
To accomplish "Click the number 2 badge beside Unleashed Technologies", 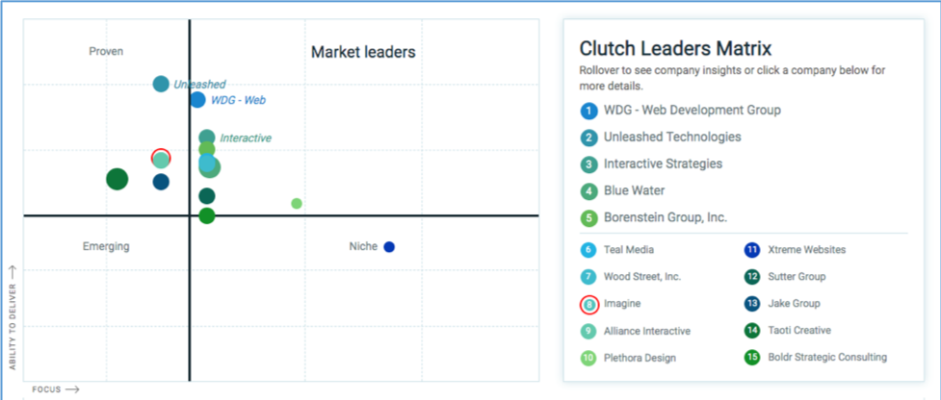I will pyautogui.click(x=588, y=137).
